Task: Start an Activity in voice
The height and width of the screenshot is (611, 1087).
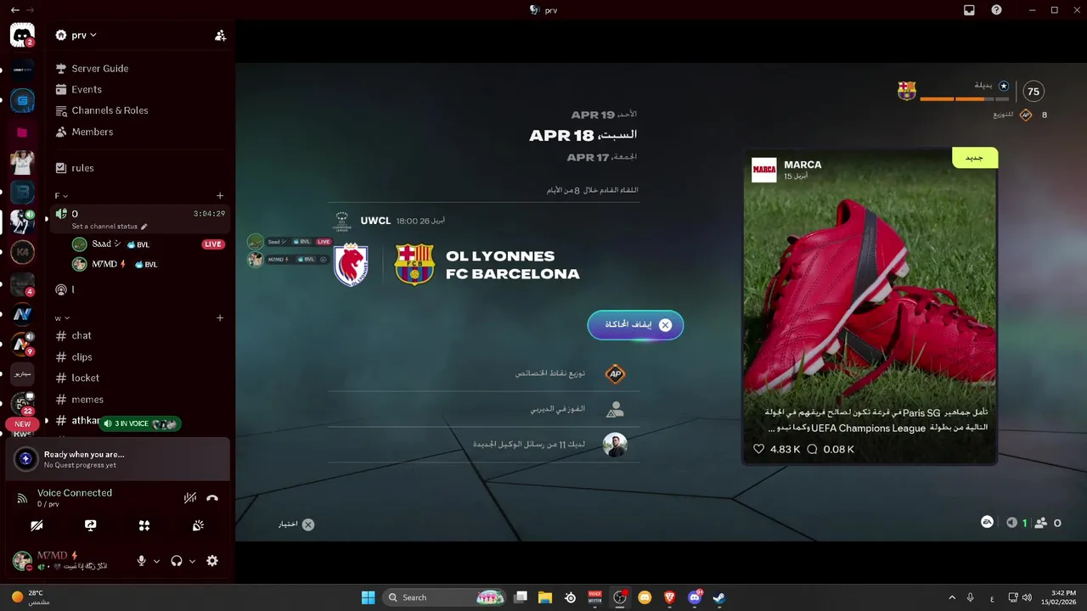Action: pyautogui.click(x=144, y=526)
